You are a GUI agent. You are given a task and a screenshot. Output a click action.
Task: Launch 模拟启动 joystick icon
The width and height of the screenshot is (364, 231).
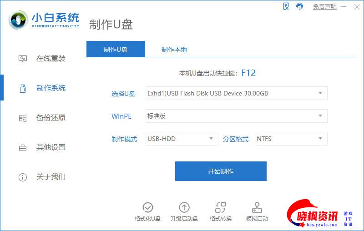point(257,207)
